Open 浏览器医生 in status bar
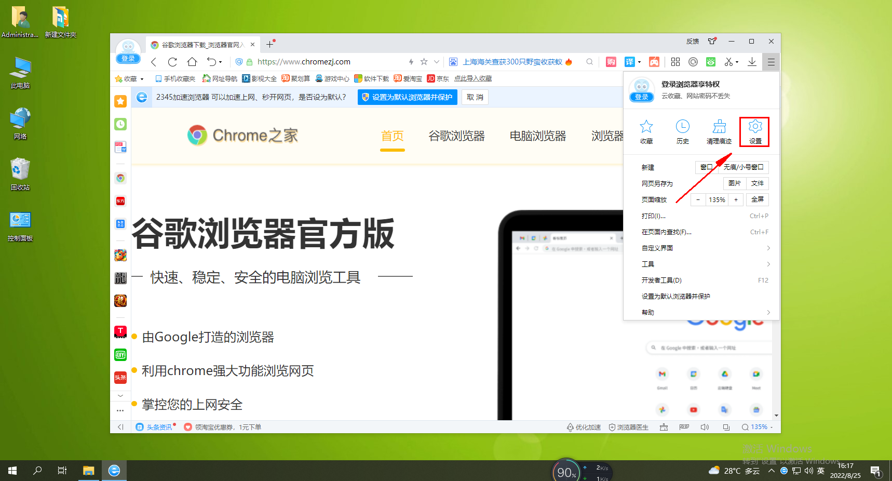Image resolution: width=892 pixels, height=481 pixels. point(629,427)
